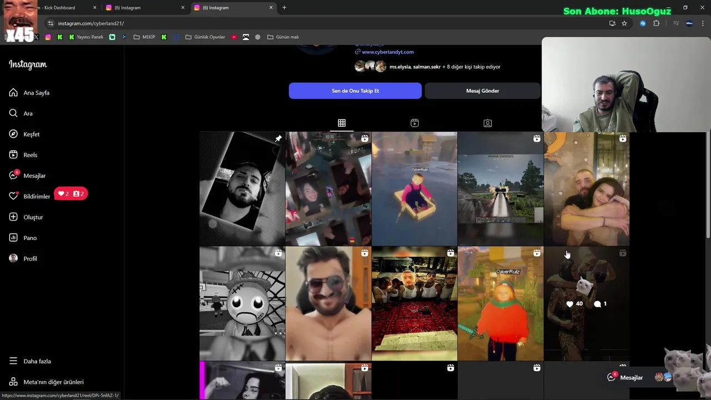Expand the MEKİP bookmarks folder

[144, 37]
